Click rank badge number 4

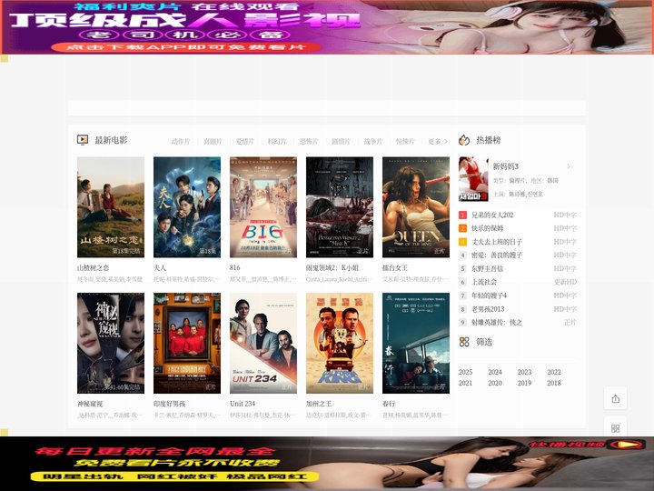click(x=462, y=256)
